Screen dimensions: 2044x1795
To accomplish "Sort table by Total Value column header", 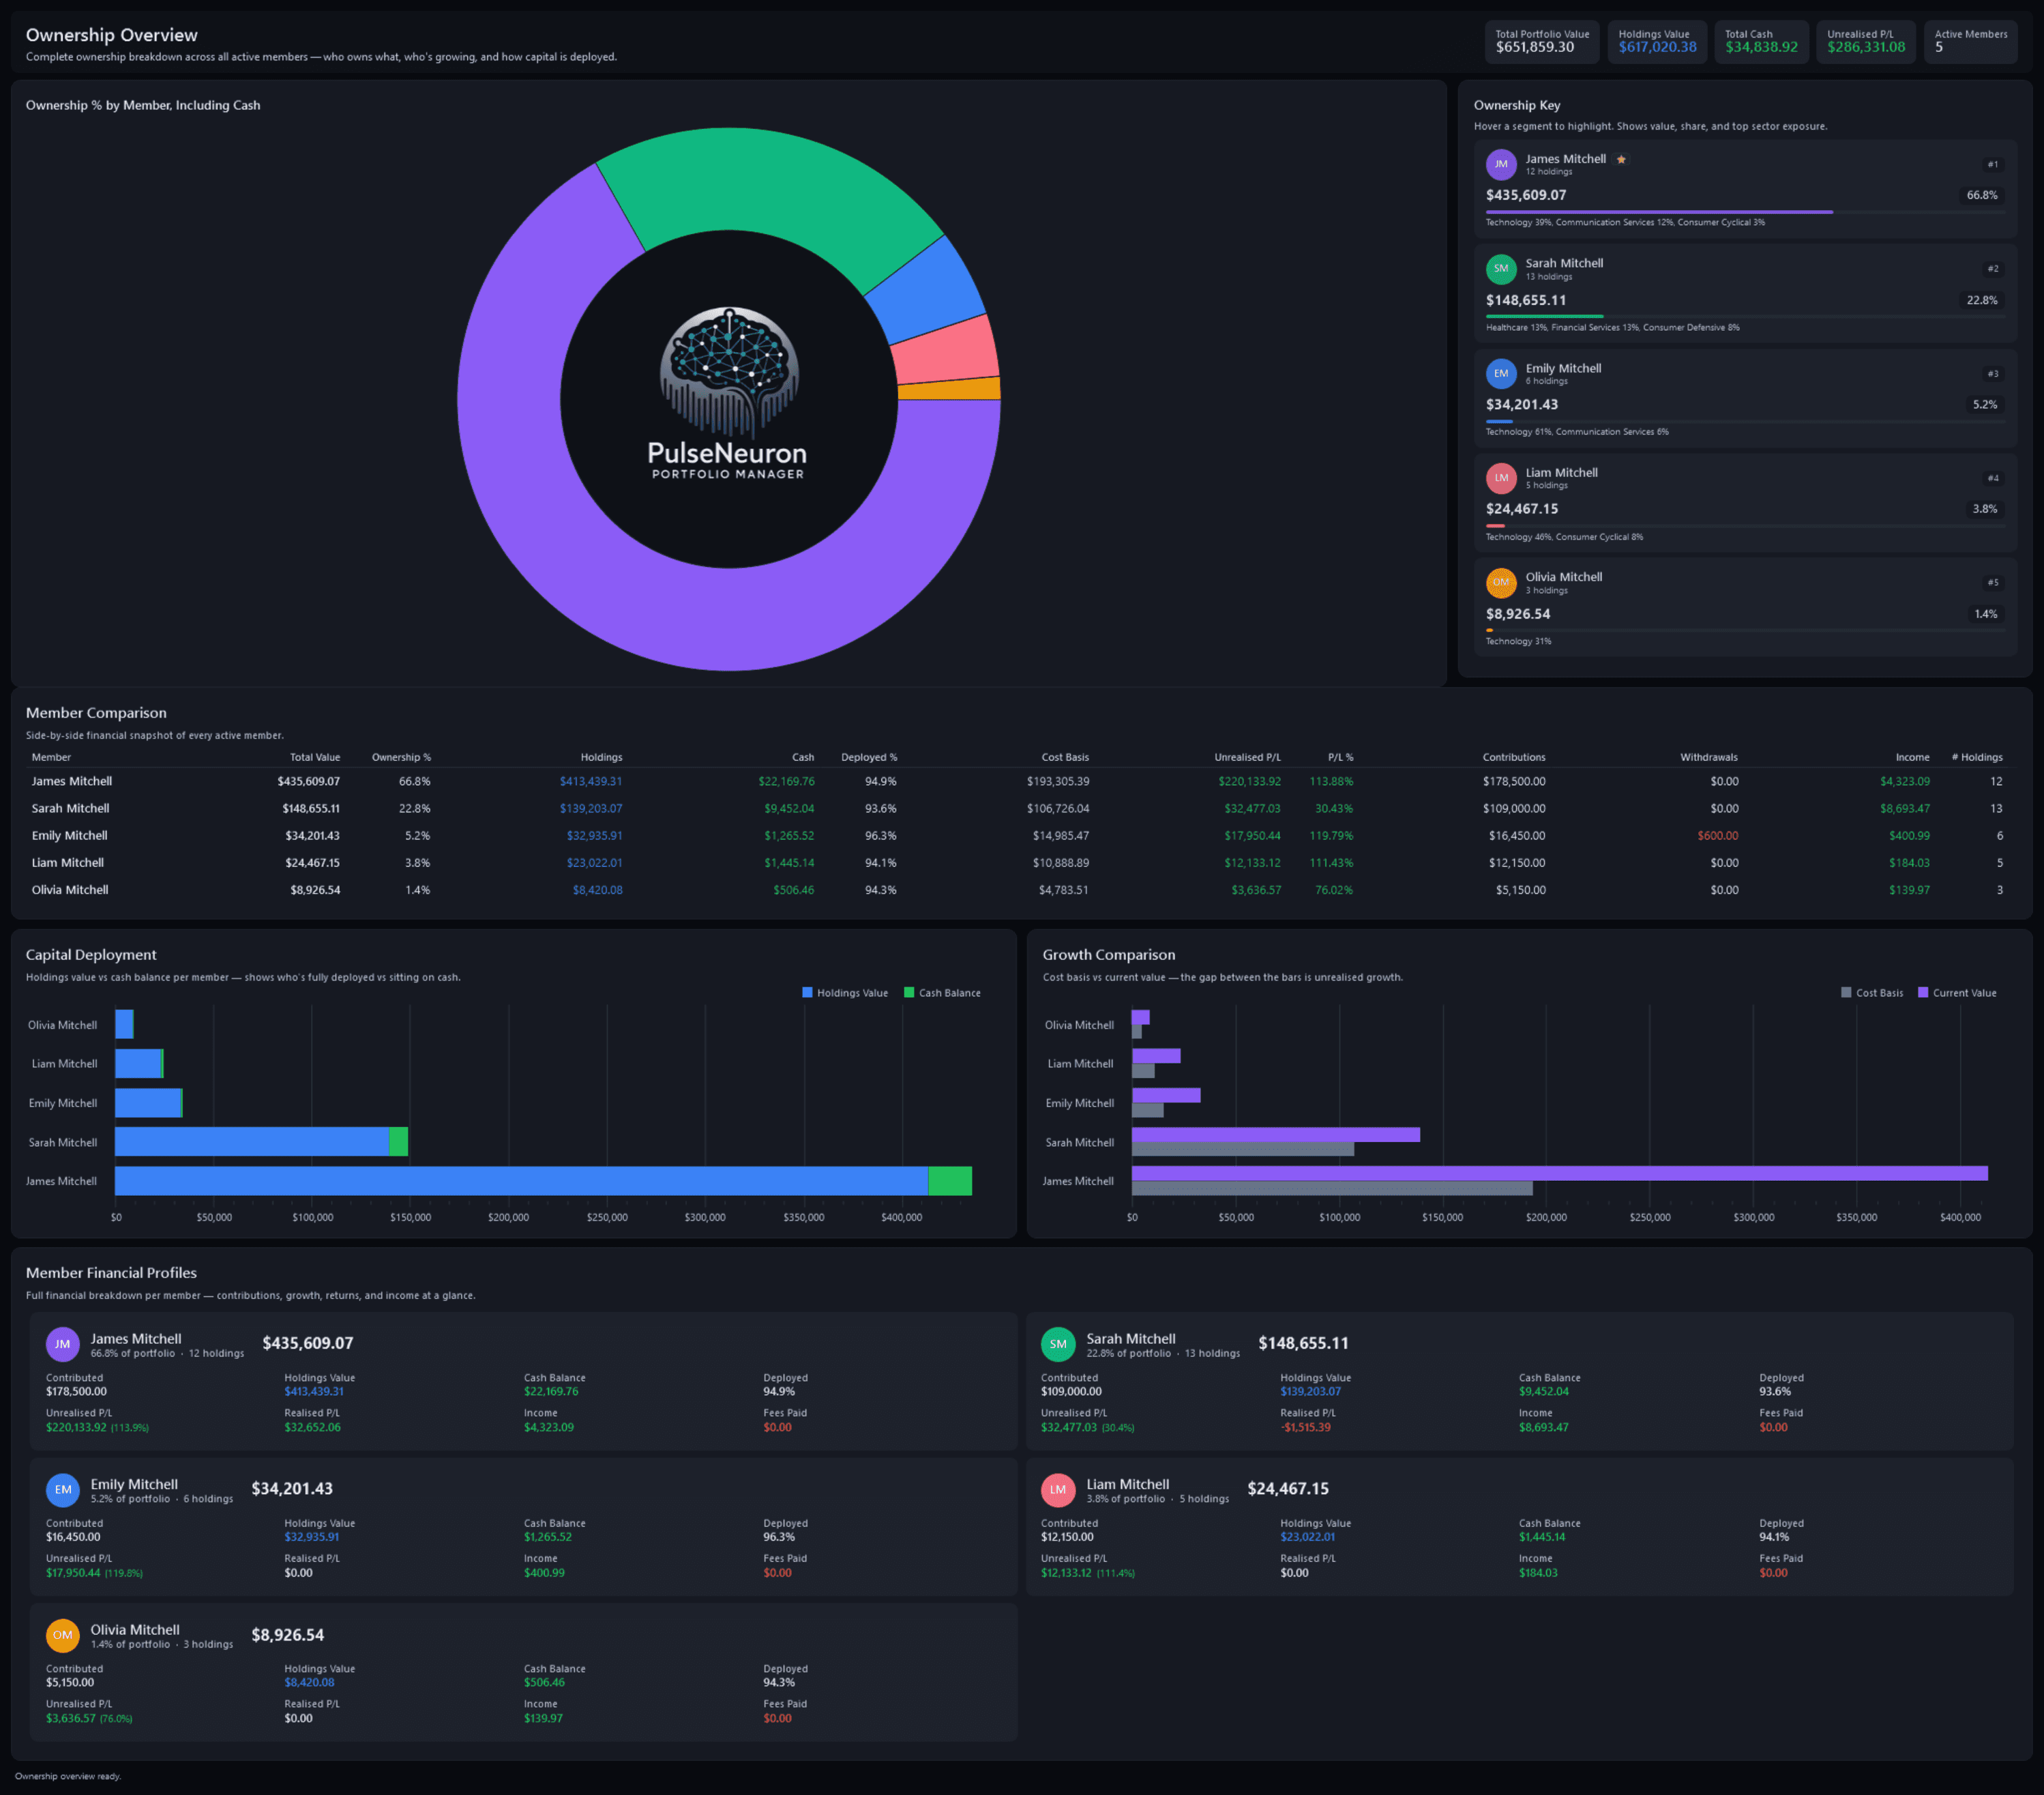I will pyautogui.click(x=314, y=757).
